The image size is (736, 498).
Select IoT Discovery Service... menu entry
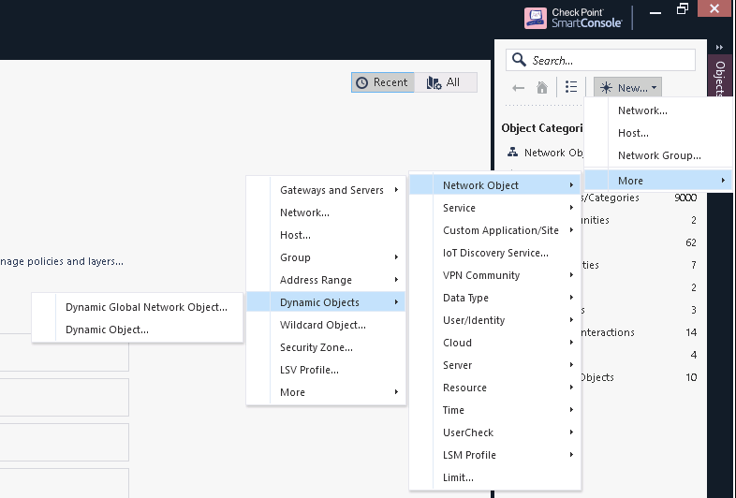tap(495, 253)
